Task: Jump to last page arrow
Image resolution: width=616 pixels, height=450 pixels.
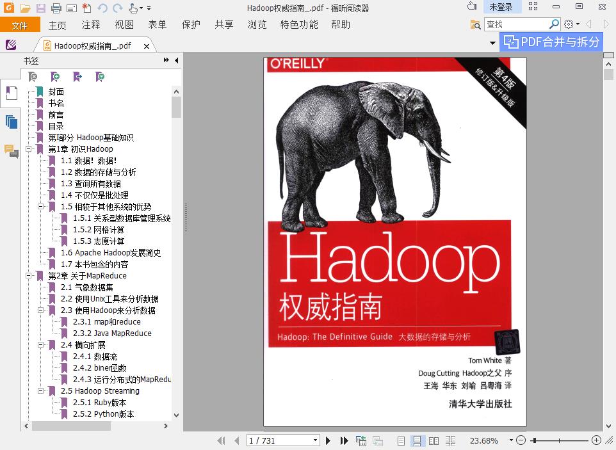Action: [x=344, y=440]
